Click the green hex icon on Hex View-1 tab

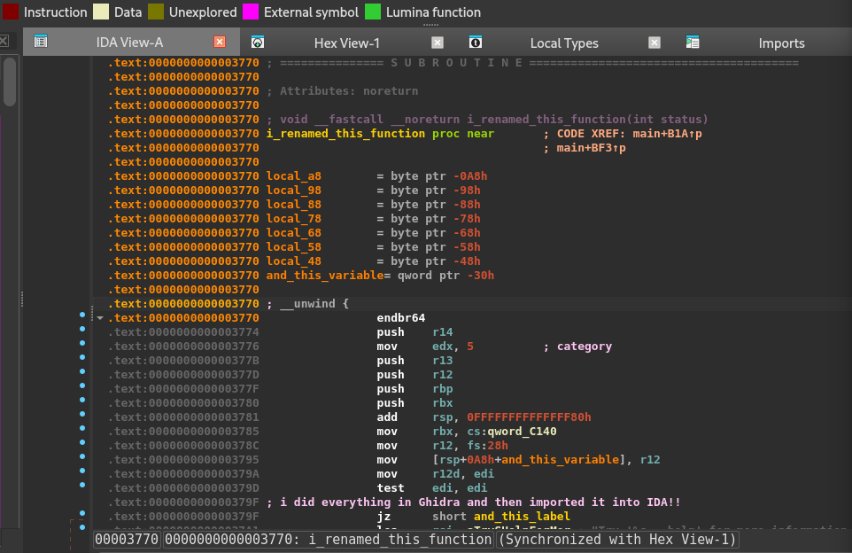point(258,42)
